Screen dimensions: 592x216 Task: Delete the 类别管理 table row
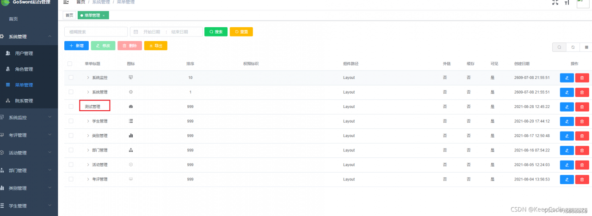pos(582,136)
